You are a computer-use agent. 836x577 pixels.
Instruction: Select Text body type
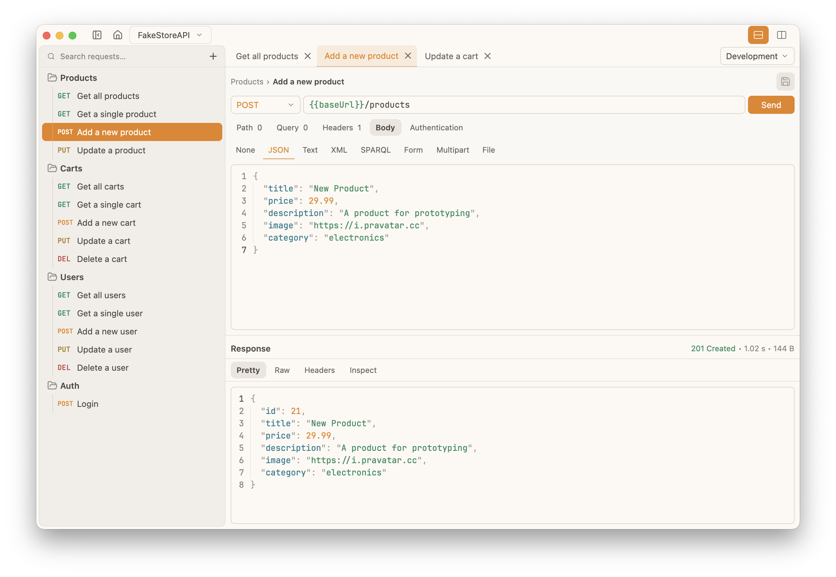pos(310,150)
